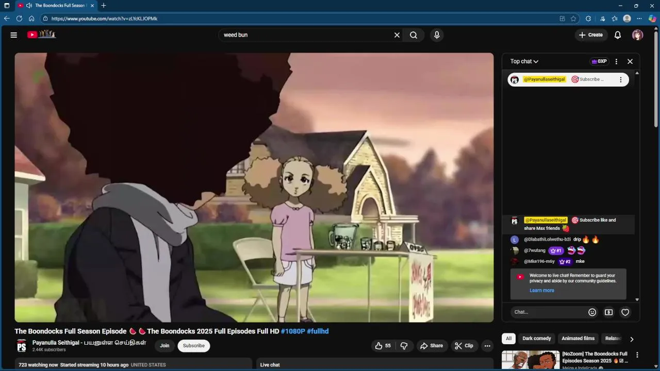
Task: Open the Edge profile avatar
Action: pyautogui.click(x=627, y=19)
